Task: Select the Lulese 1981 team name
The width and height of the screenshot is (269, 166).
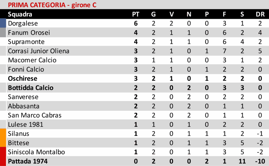Action: pyautogui.click(x=25, y=124)
